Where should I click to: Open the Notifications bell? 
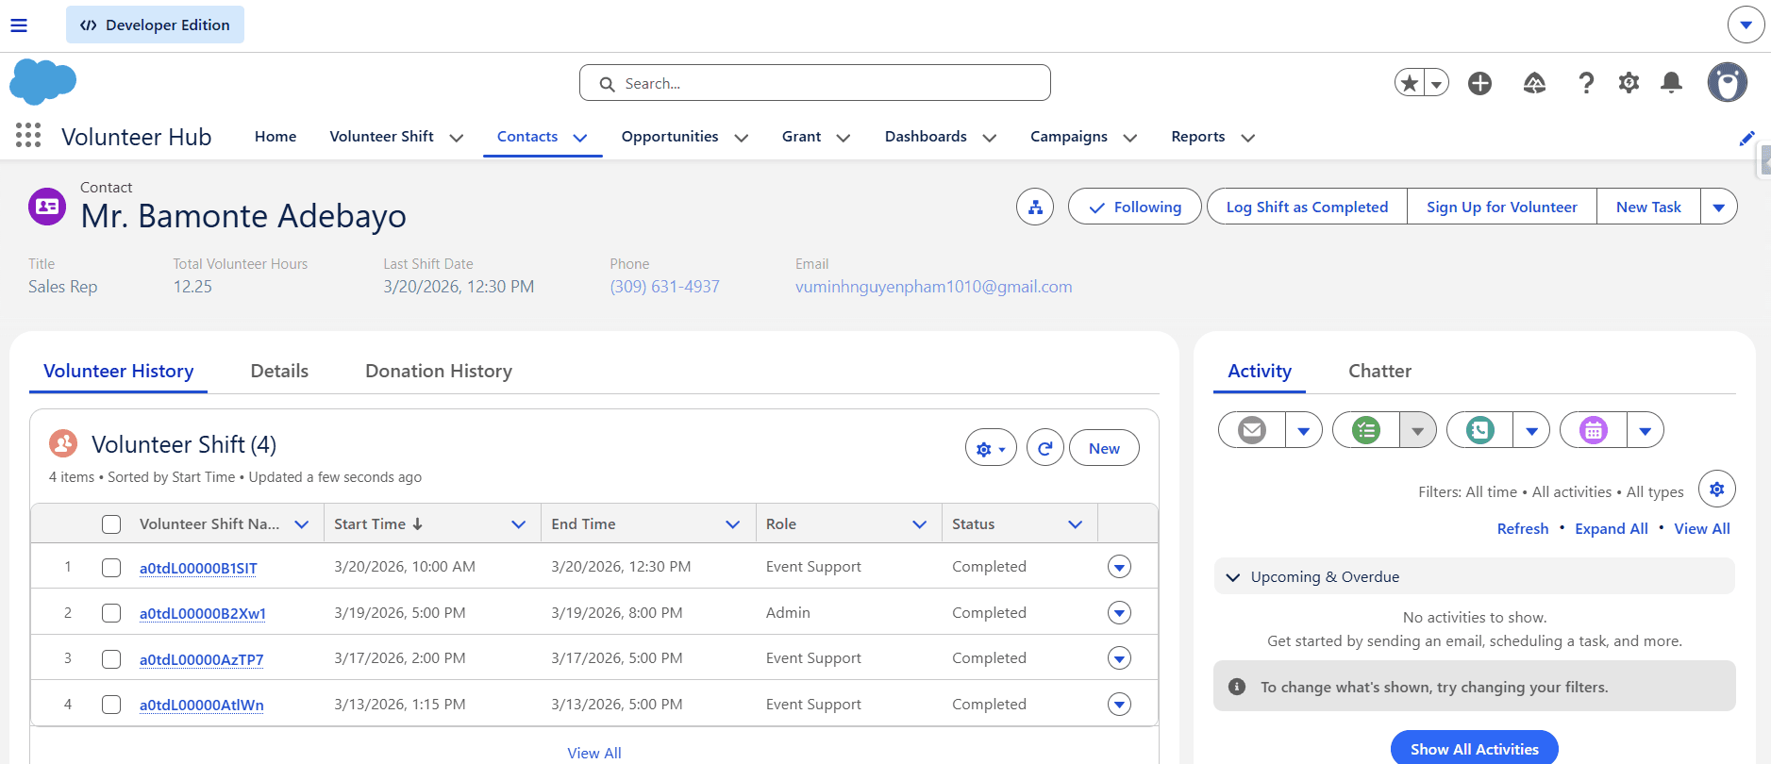tap(1671, 83)
